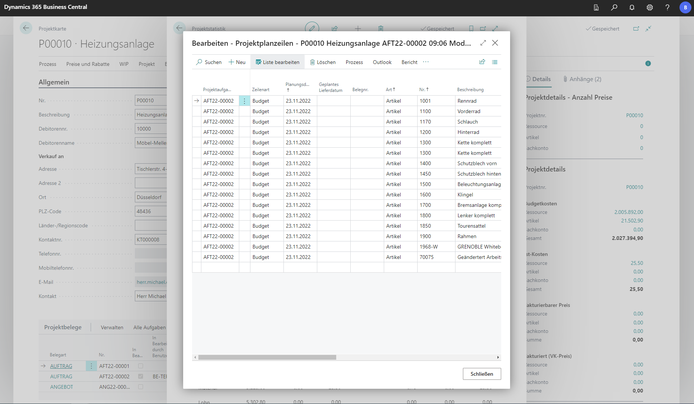Open the settings gear menu
The height and width of the screenshot is (404, 694).
click(649, 7)
